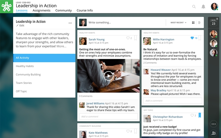This screenshot has width=221, height=138.
Task: Open the Course Info tab
Action: pos(85,10)
